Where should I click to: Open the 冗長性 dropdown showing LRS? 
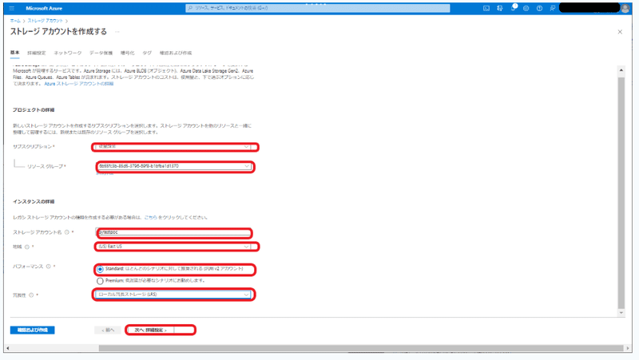[x=173, y=295]
